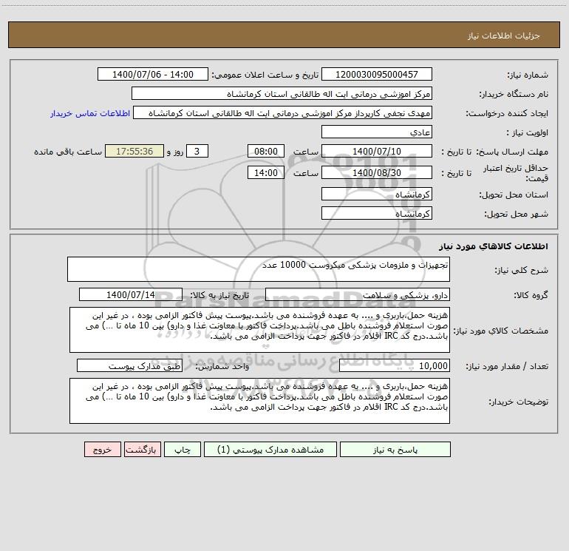This screenshot has height=551, width=569.
Task: Open اطلاعات تماس خریدار link
Action: [x=90, y=113]
